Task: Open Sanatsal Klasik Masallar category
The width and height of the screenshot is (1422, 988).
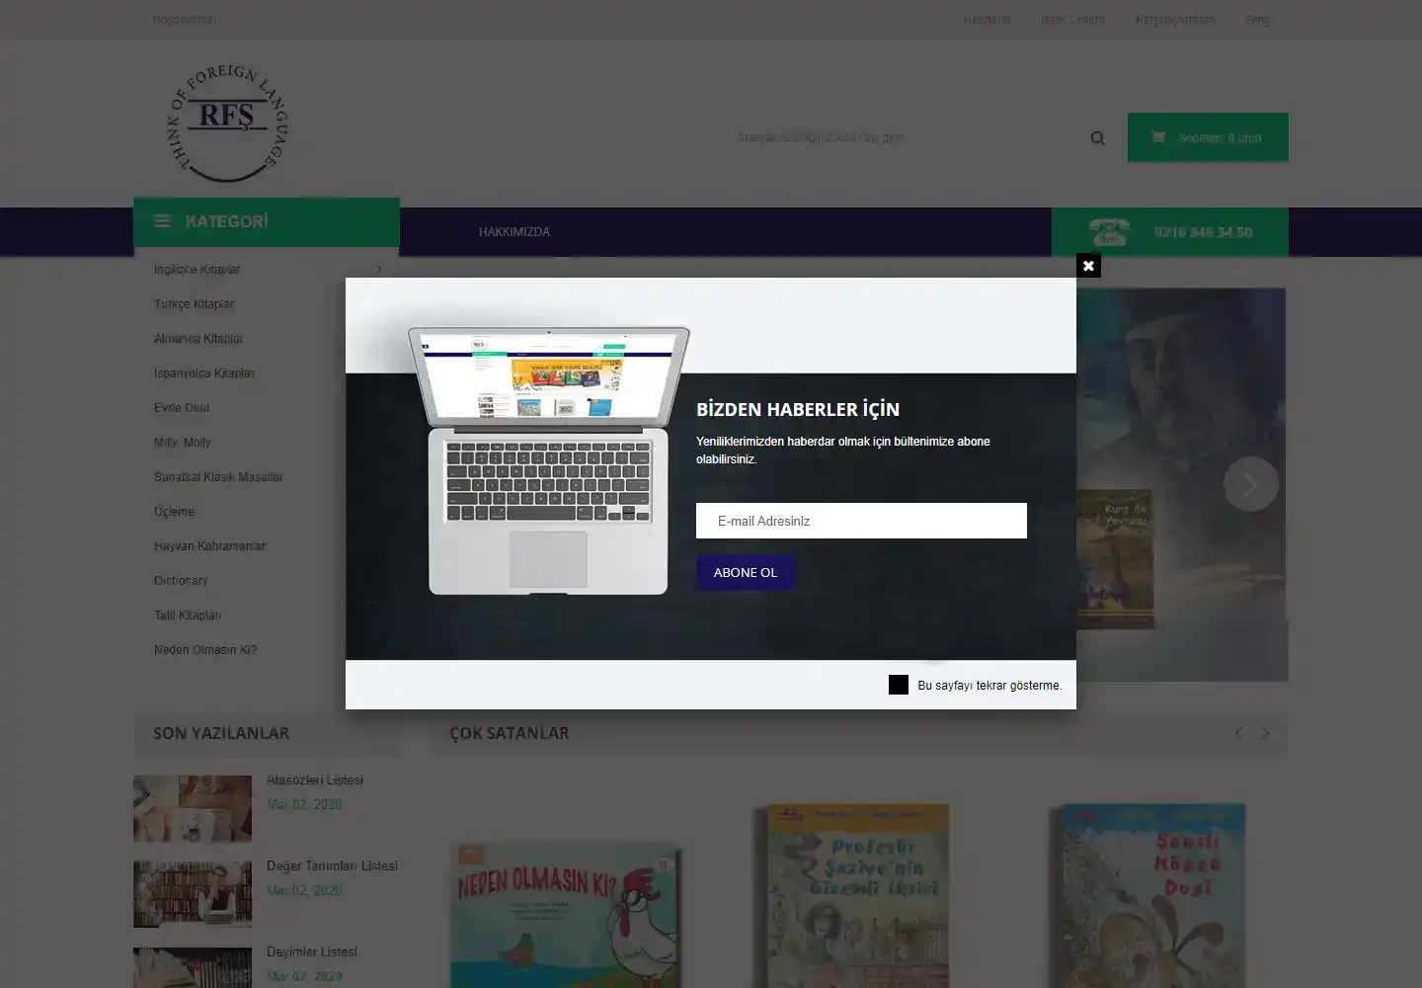Action: 218,477
